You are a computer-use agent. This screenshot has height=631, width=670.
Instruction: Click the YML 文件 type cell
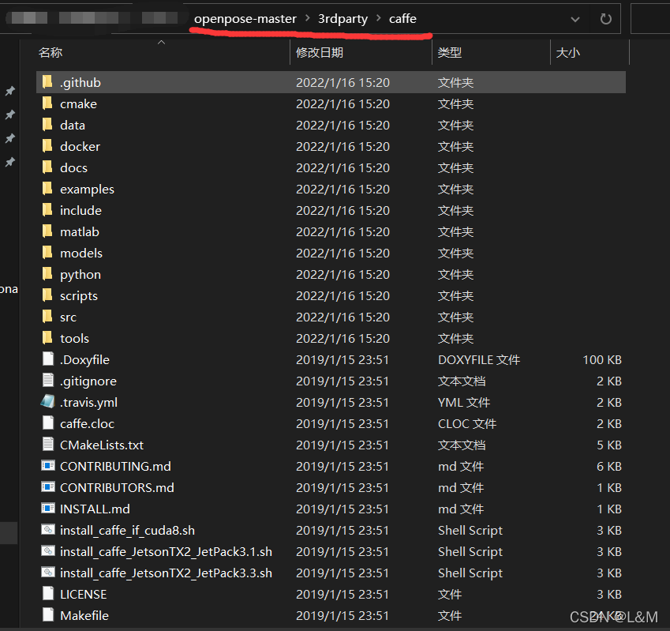[x=464, y=402]
